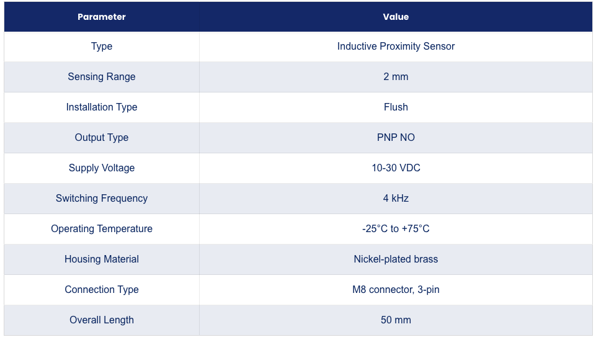The image size is (596, 337).
Task: Select the Flush value cell
Action: click(x=396, y=107)
